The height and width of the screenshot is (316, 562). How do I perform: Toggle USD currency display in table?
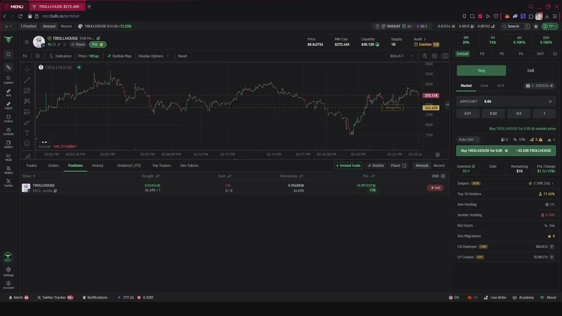438,176
